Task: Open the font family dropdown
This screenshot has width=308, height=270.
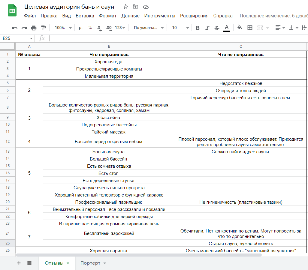Action: tap(149, 28)
